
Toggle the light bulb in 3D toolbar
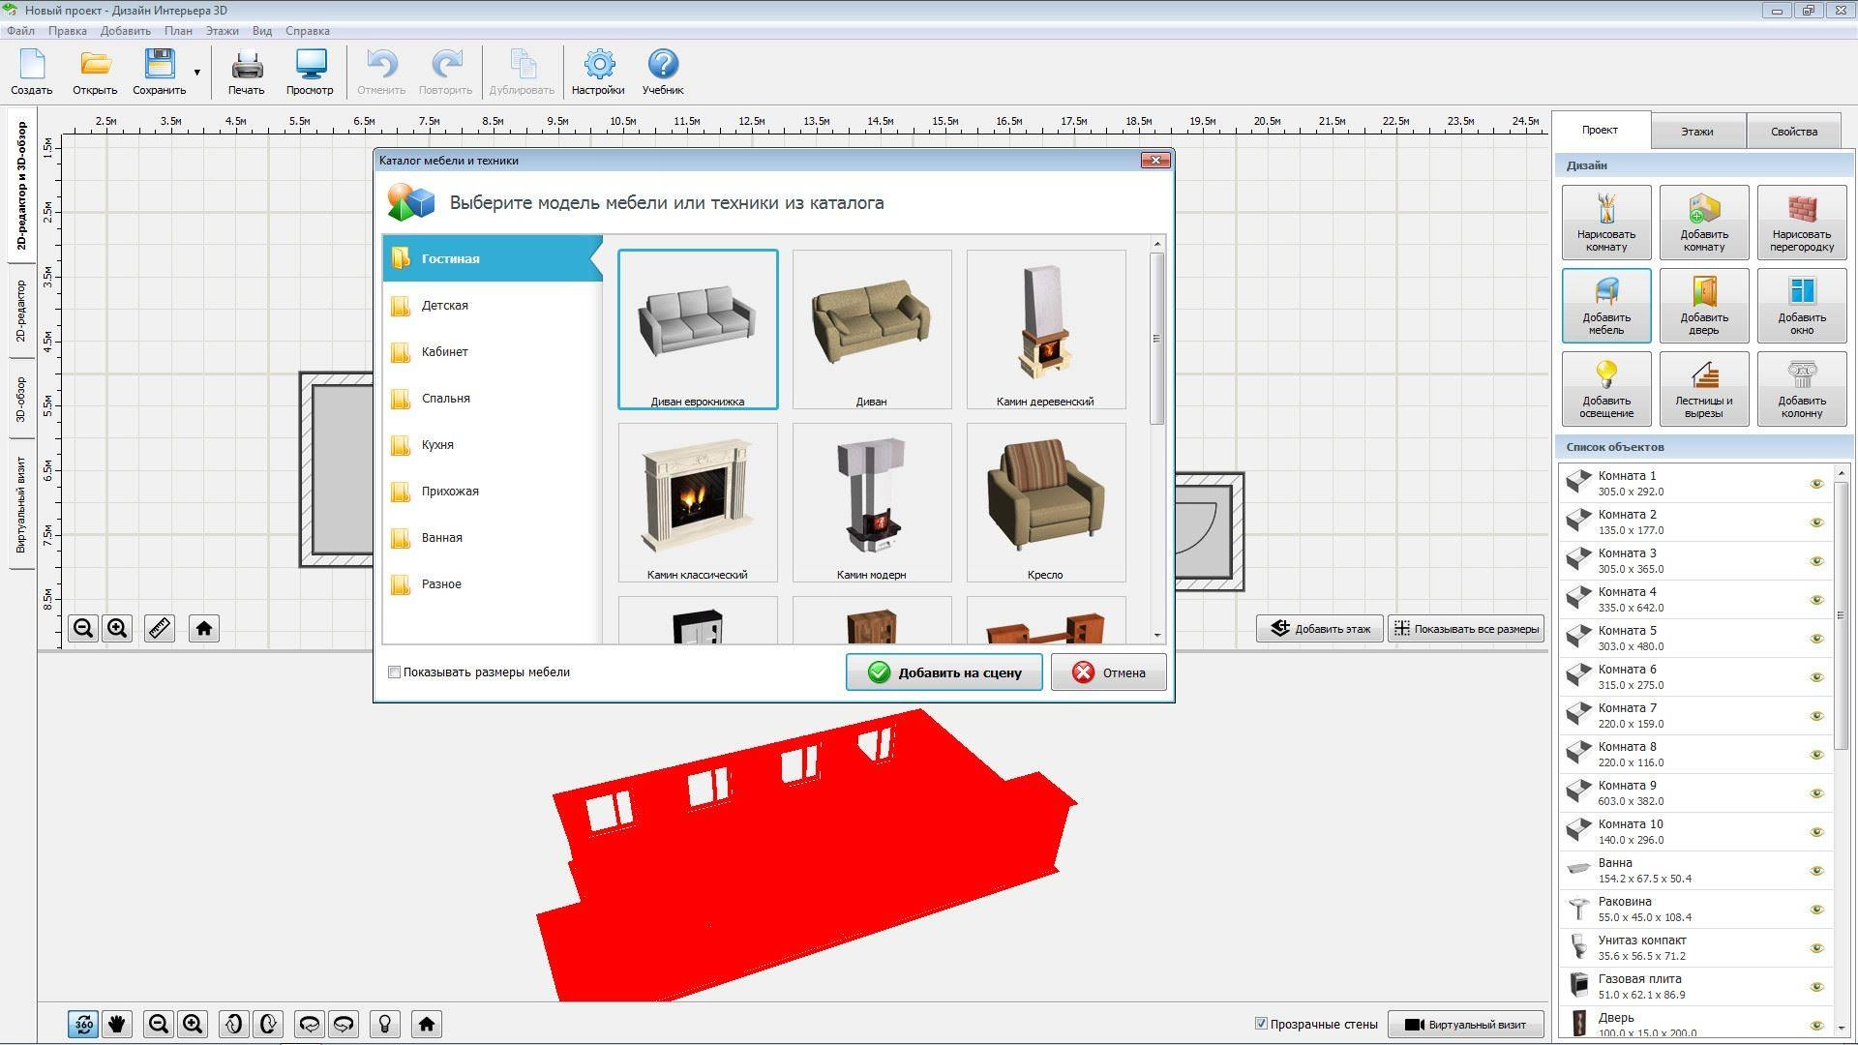pos(385,1024)
